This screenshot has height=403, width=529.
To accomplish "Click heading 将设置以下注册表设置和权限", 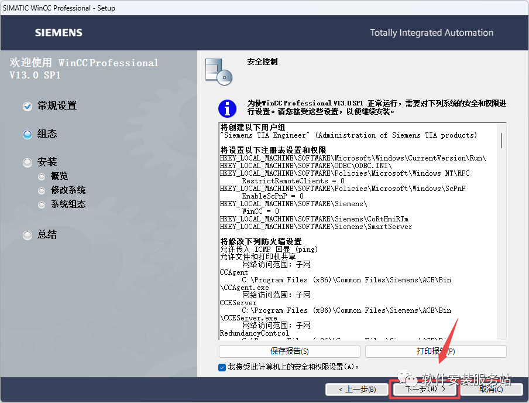I will (x=273, y=150).
